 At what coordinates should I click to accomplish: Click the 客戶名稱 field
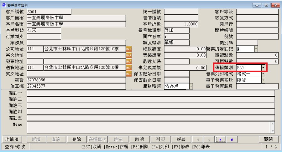point(76,24)
